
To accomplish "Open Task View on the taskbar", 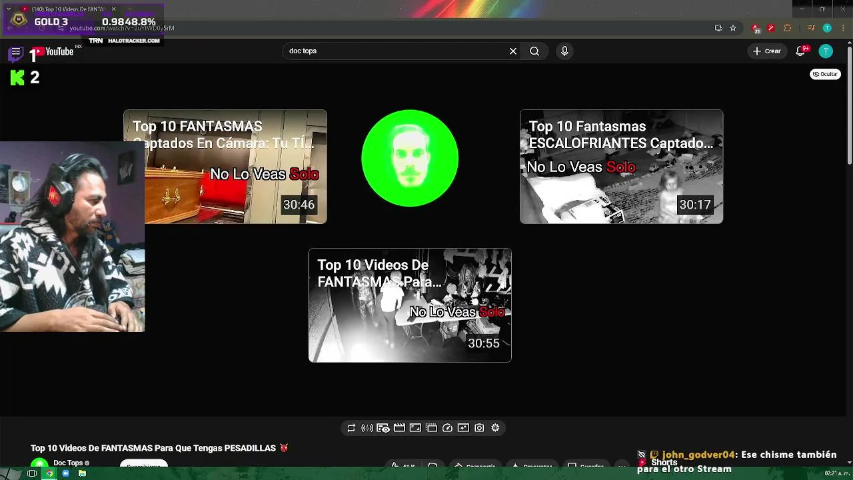I will click(x=31, y=473).
